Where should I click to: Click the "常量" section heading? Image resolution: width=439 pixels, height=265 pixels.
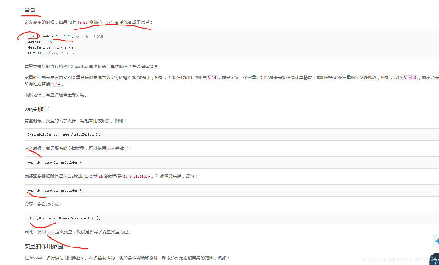click(30, 11)
